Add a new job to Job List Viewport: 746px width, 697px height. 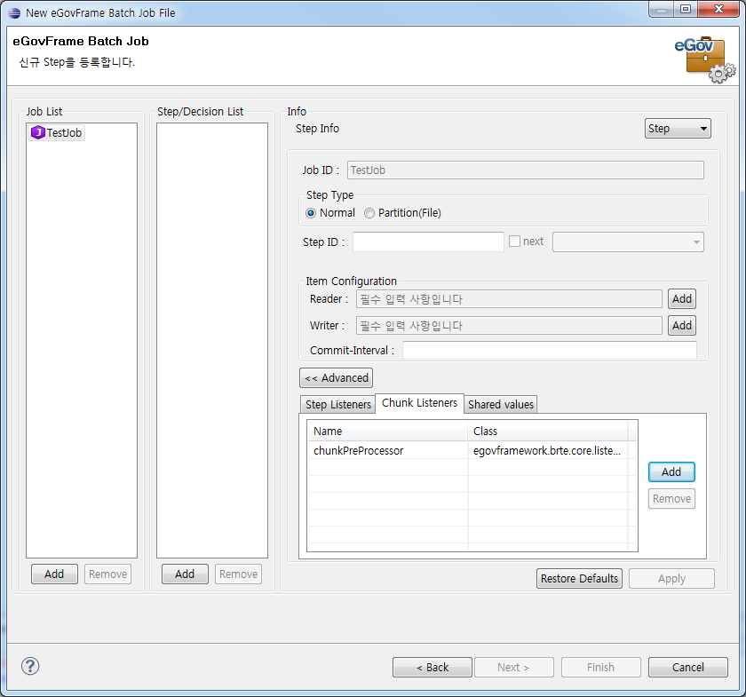pyautogui.click(x=54, y=574)
